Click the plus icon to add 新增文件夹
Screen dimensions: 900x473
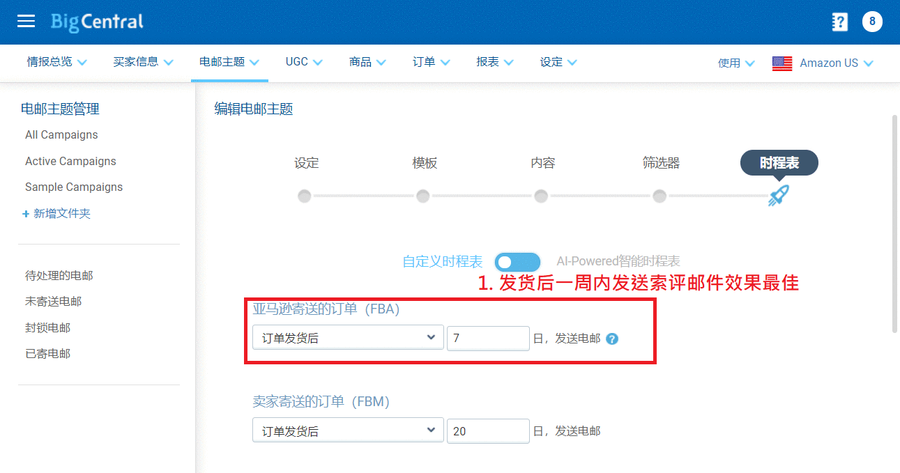click(26, 214)
